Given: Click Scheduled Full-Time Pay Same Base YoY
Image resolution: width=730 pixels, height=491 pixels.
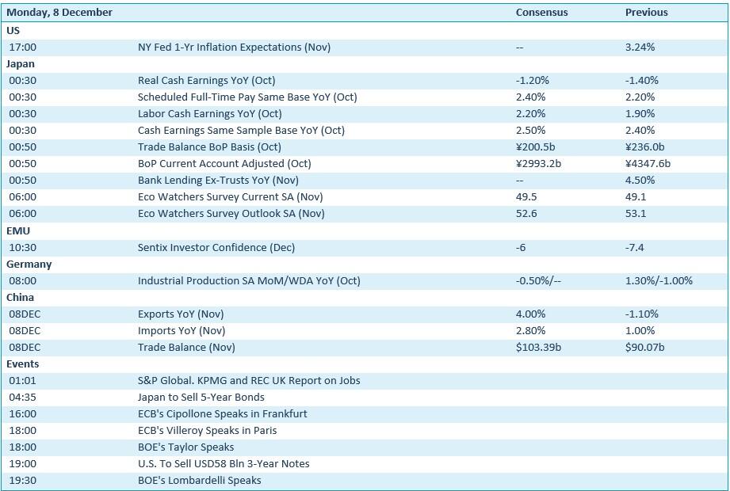Looking at the screenshot, I should [247, 97].
